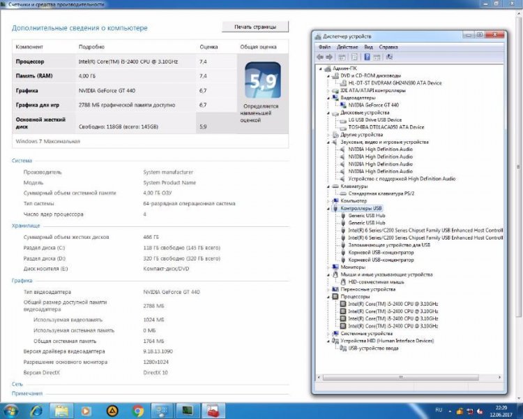Expand the Другие устройства node

[328, 135]
